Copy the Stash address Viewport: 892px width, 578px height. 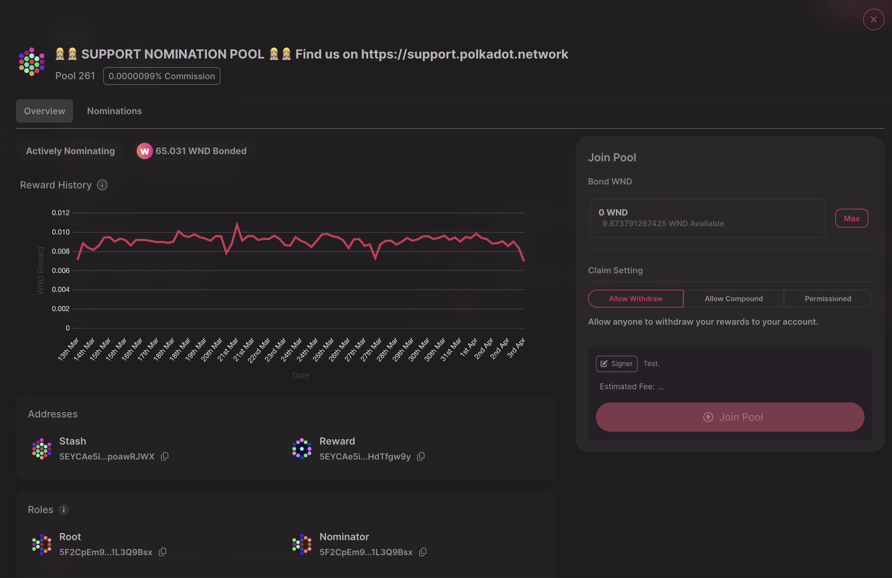point(164,456)
